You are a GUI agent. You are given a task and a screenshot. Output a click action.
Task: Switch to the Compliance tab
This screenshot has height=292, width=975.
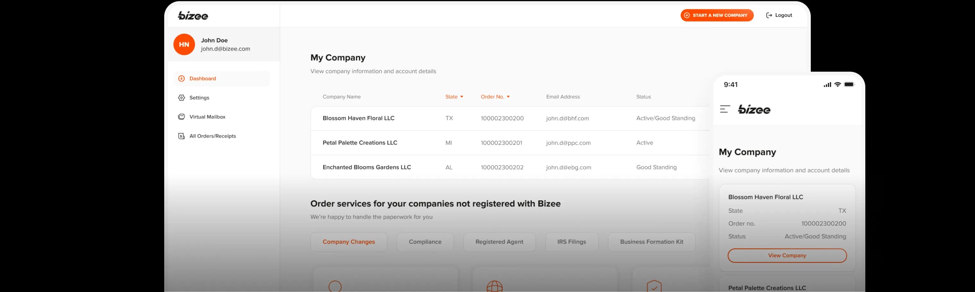(x=425, y=242)
